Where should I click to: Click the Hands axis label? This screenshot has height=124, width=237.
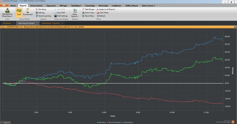pyautogui.click(x=113, y=116)
